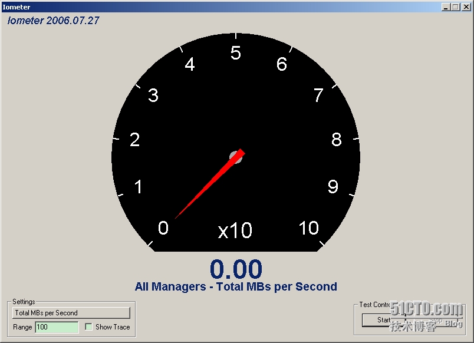Screen dimensions: 474x343
Task: Enable the Show Trace checkbox
Action: 88,327
